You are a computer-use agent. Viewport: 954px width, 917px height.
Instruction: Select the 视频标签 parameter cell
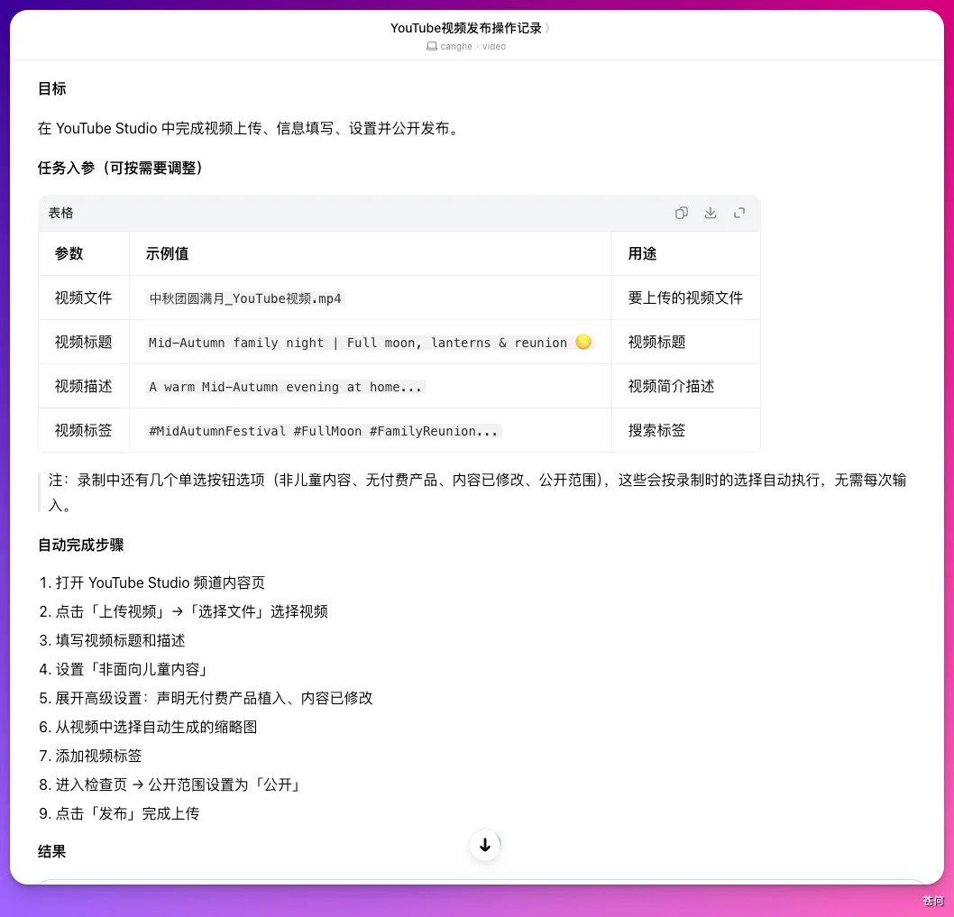(x=83, y=430)
